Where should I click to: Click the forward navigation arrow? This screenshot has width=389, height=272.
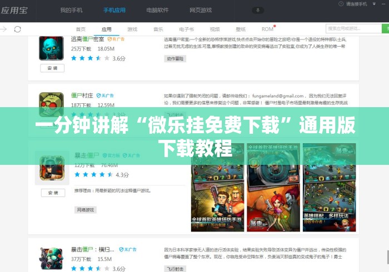pyautogui.click(x=3, y=29)
